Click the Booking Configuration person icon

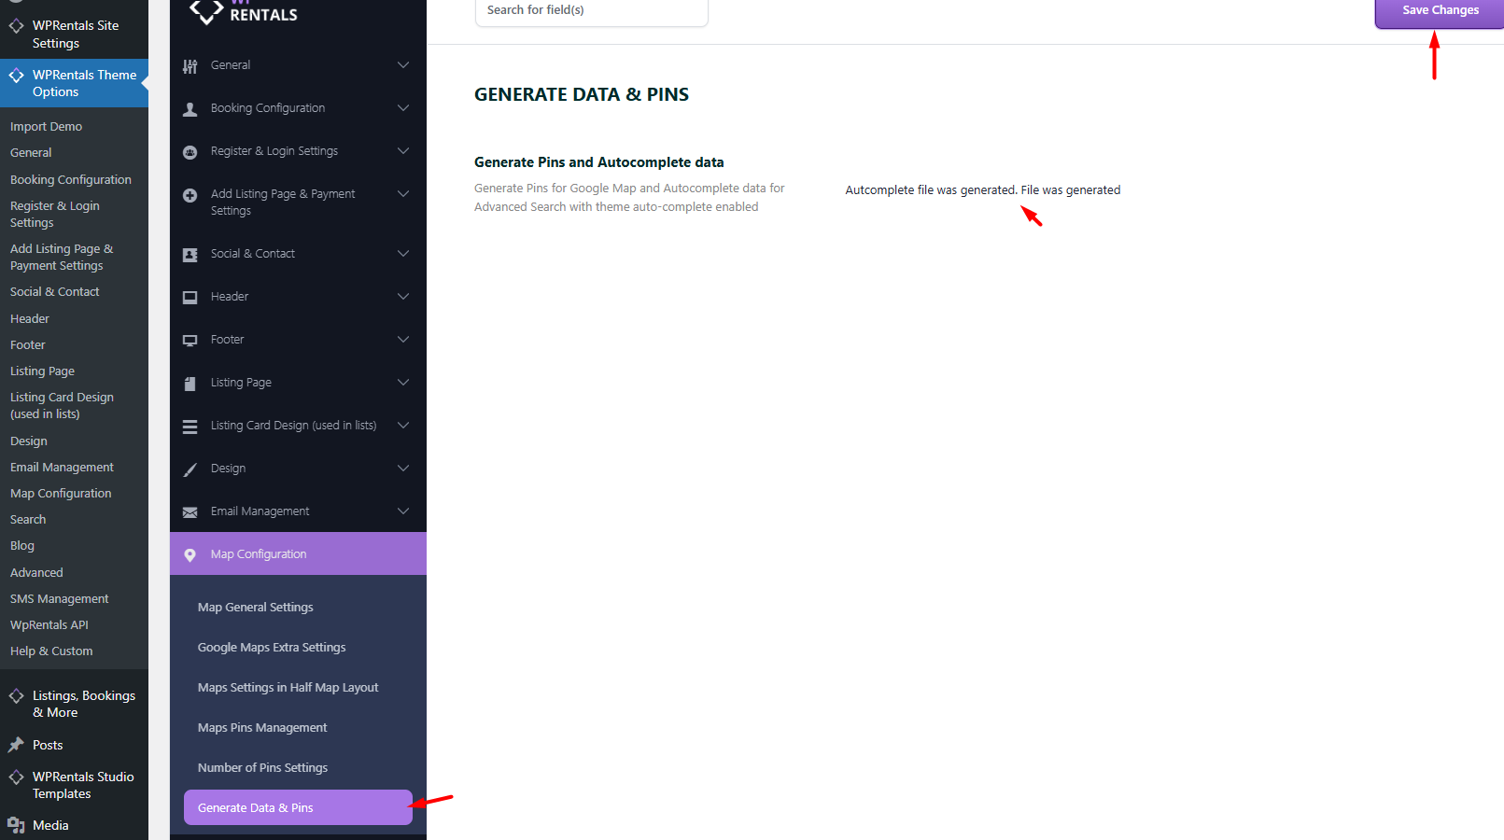pos(190,109)
